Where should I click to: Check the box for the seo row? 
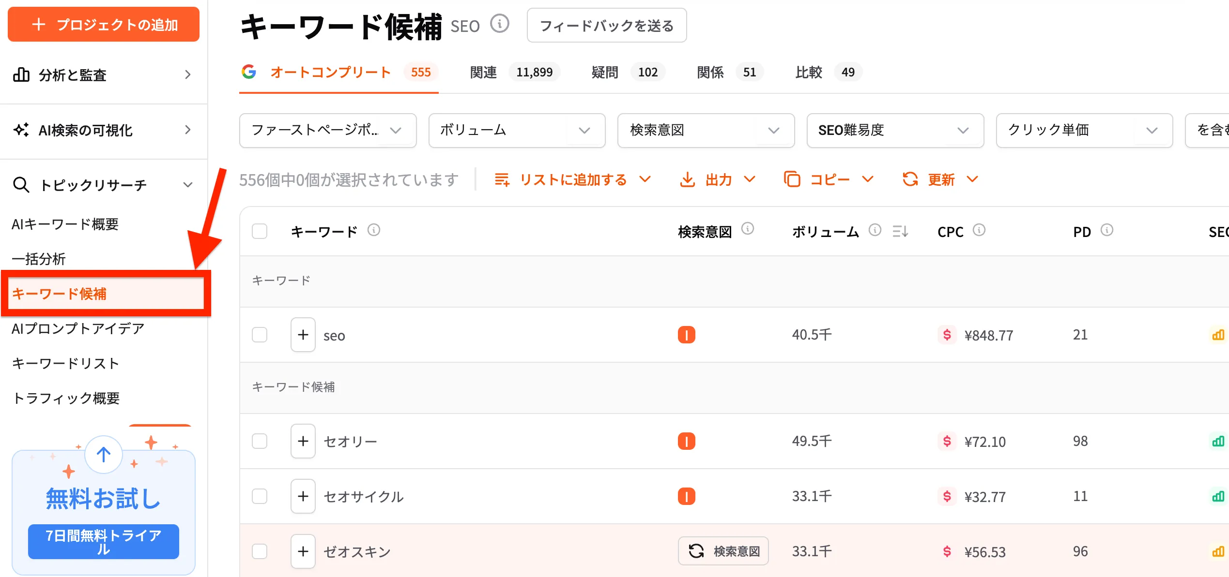click(260, 335)
